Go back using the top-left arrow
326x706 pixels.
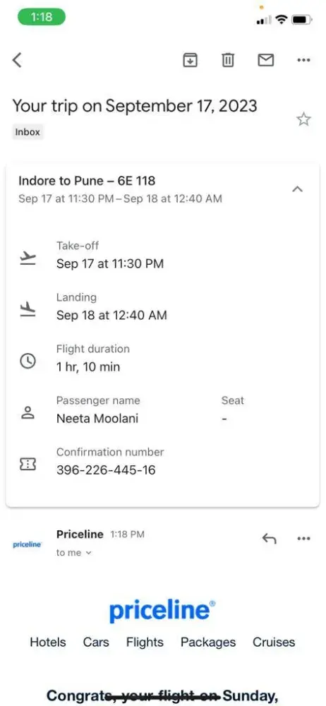tap(17, 60)
